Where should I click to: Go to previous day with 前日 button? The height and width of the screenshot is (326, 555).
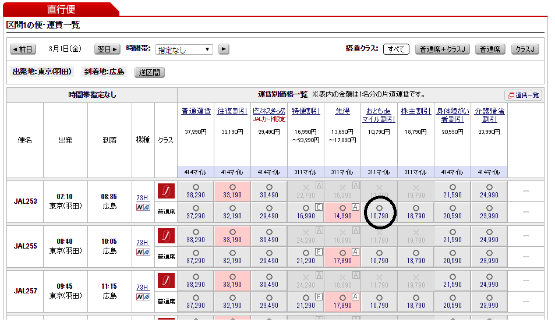point(23,49)
